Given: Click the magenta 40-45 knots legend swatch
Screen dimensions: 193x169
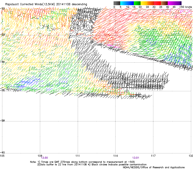Looking at the screenshot, I should click(x=171, y=3).
